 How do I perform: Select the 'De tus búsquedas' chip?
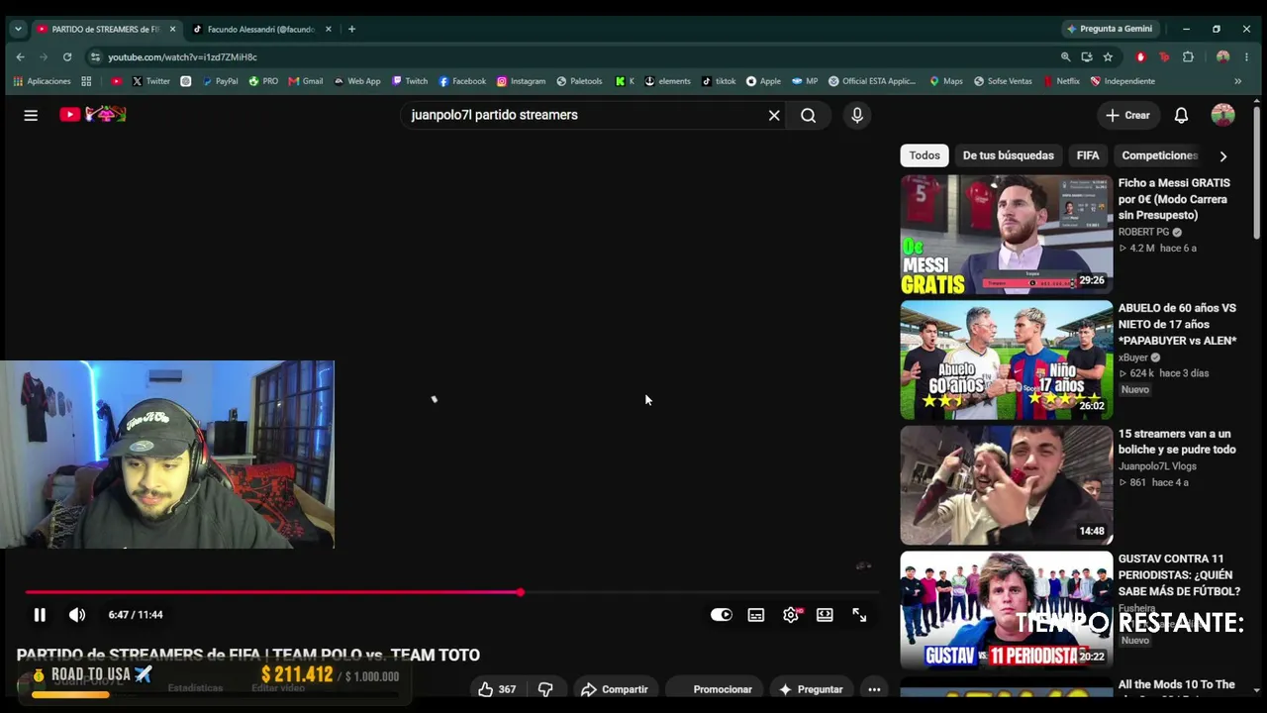1008,155
